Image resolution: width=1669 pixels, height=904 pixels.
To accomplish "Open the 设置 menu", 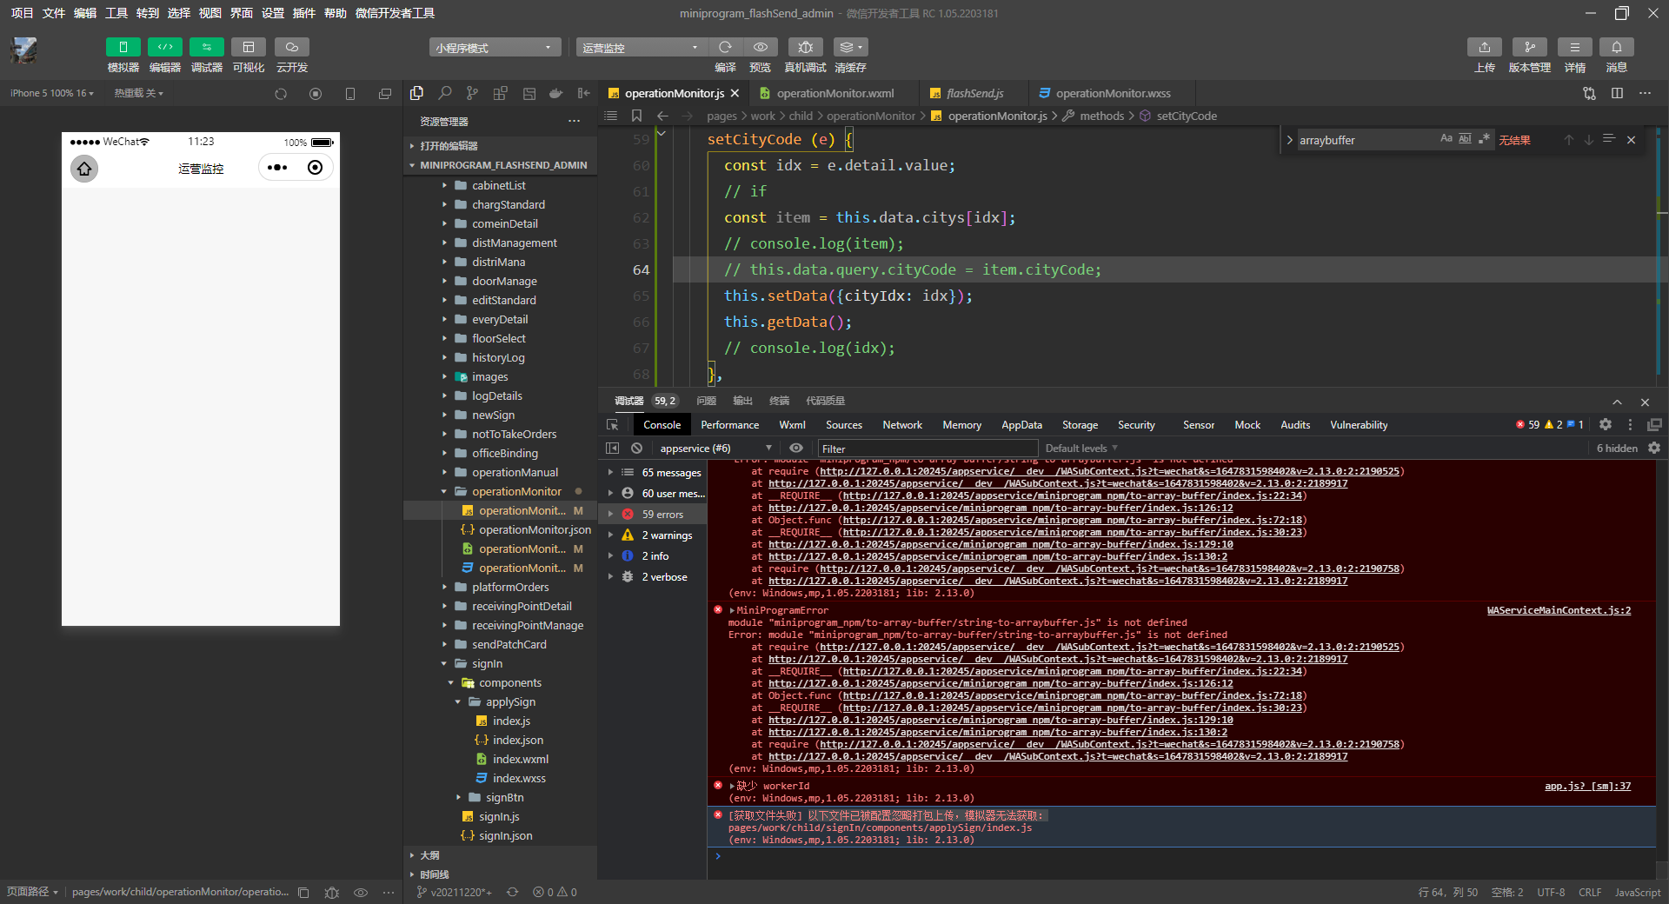I will click(x=273, y=13).
